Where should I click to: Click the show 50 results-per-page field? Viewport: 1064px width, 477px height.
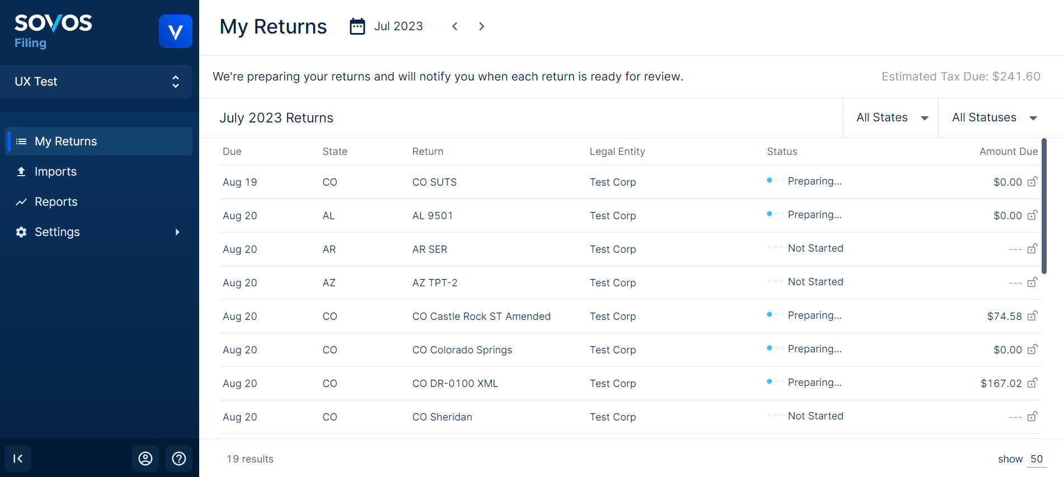(x=1036, y=459)
